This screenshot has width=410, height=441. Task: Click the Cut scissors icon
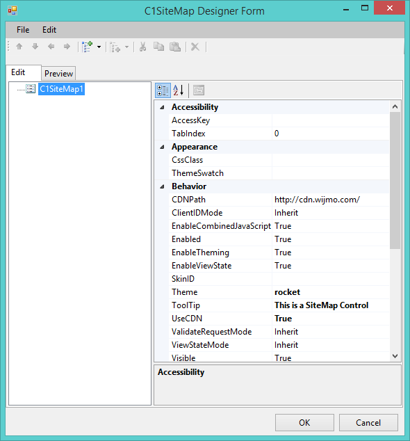point(142,47)
